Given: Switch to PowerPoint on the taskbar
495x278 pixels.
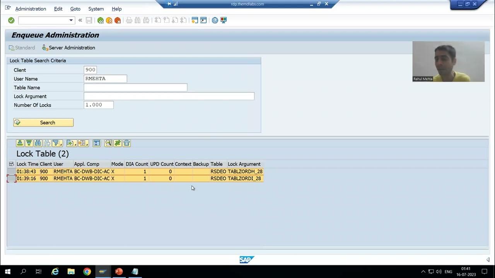Looking at the screenshot, I should tap(119, 271).
